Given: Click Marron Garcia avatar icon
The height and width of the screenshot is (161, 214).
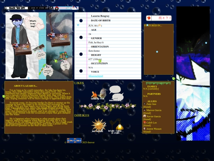Looking at the screenshot, I should pyautogui.click(x=145, y=110).
